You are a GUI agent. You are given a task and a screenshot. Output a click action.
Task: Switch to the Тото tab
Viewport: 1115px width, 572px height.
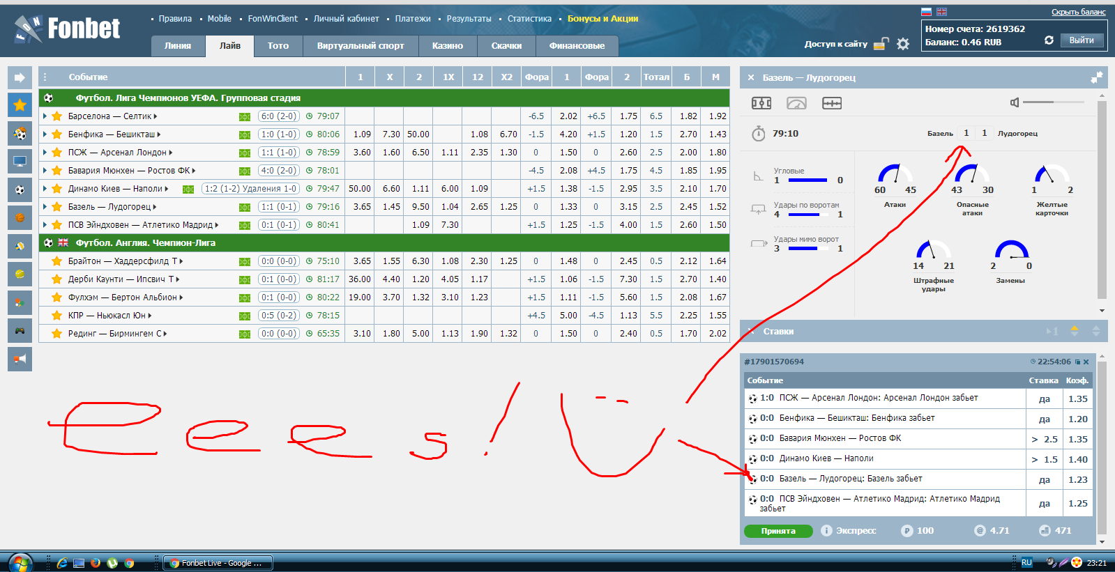pyautogui.click(x=278, y=46)
